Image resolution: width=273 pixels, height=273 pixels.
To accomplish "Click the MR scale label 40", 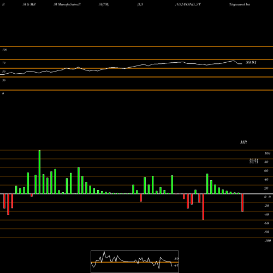I will coord(266,180).
